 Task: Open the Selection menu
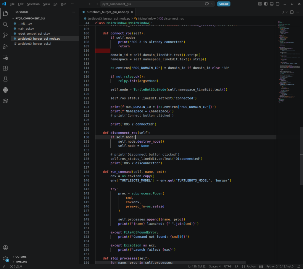tap(33, 4)
